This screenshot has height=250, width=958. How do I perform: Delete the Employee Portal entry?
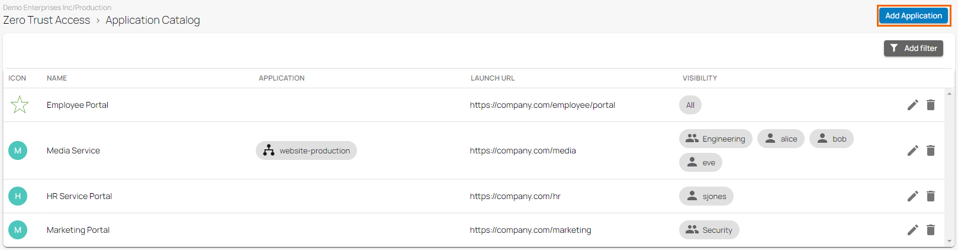[x=931, y=105]
